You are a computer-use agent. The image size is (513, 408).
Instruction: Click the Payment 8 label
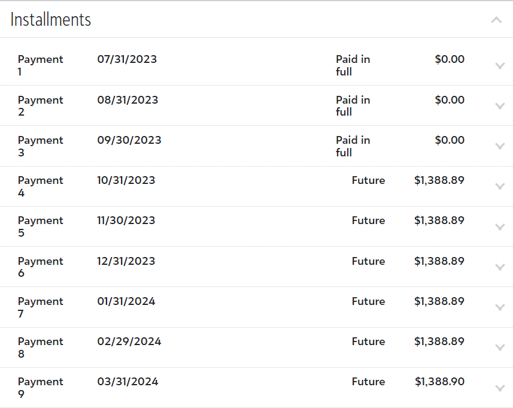tap(40, 347)
